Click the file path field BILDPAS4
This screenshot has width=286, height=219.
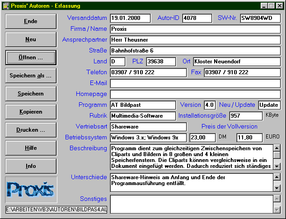(56, 209)
